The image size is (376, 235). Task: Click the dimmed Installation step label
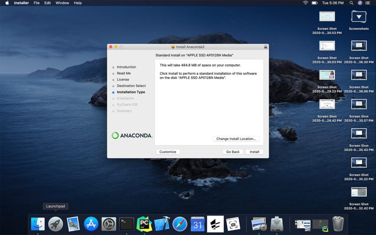pyautogui.click(x=126, y=98)
